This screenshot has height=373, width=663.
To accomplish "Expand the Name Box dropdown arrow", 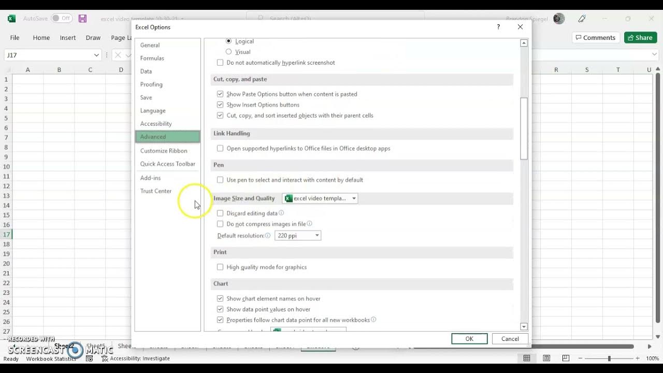I will pyautogui.click(x=96, y=55).
